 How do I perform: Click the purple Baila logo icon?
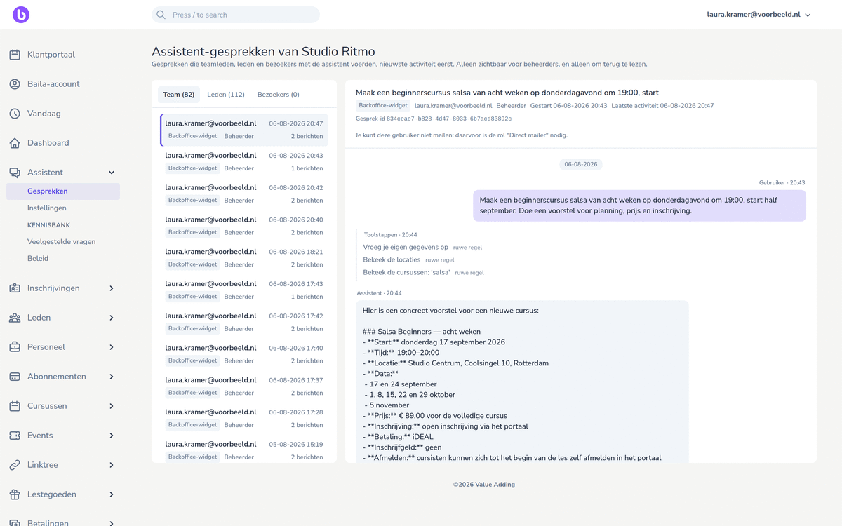pyautogui.click(x=21, y=15)
